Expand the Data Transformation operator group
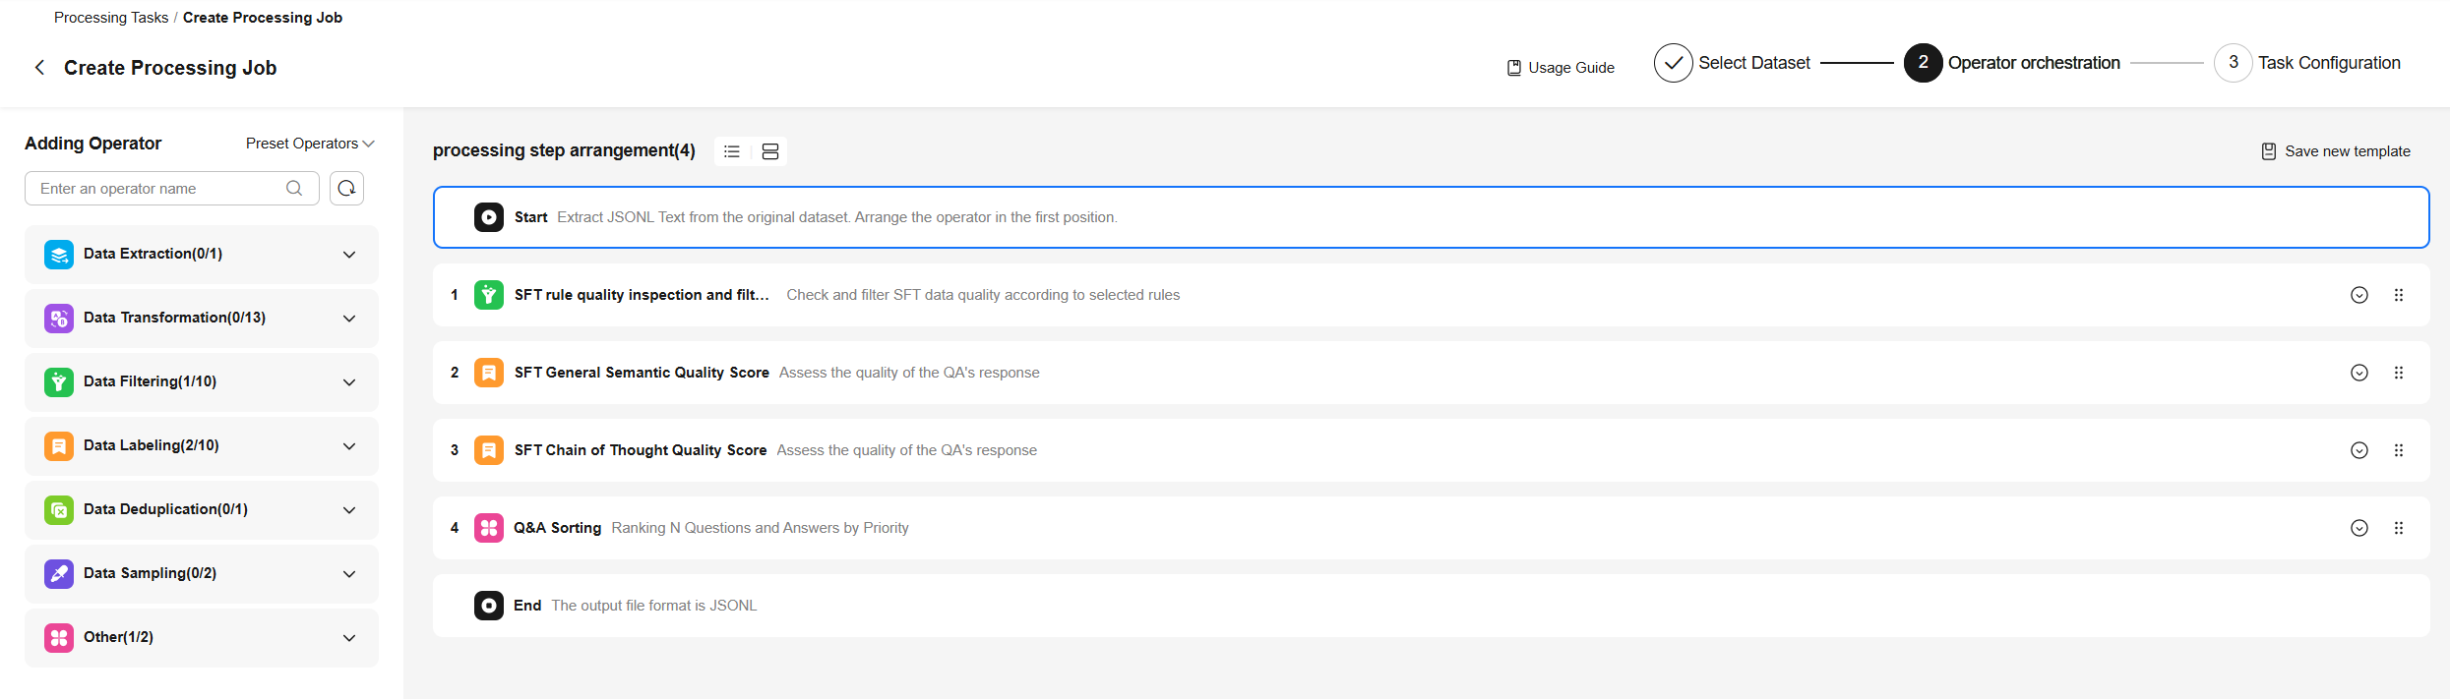 pos(349,319)
